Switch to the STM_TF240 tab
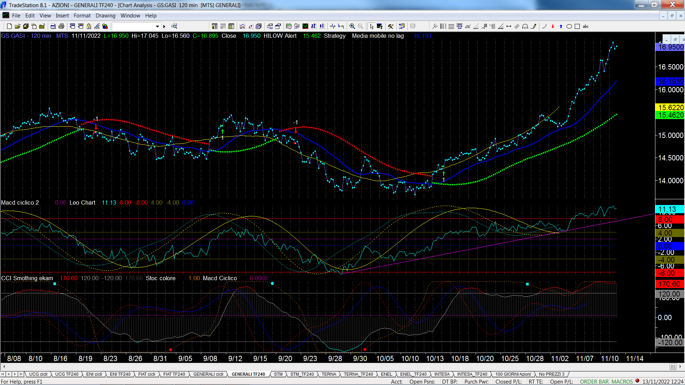Image resolution: width=685 pixels, height=385 pixels. click(302, 374)
